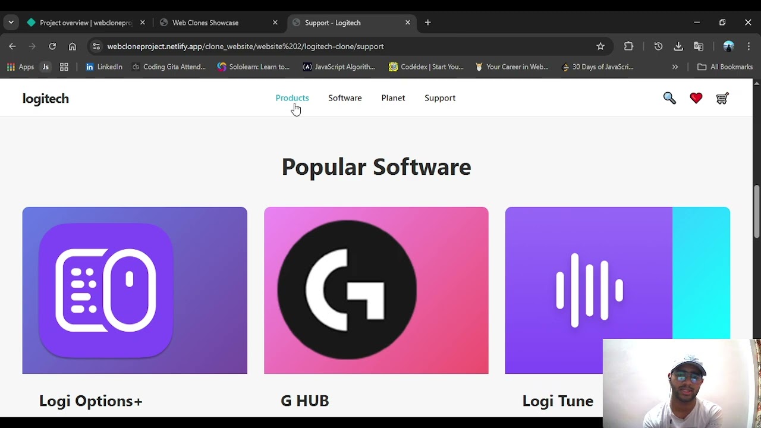
Task: Open browser history clock icon
Action: click(658, 46)
